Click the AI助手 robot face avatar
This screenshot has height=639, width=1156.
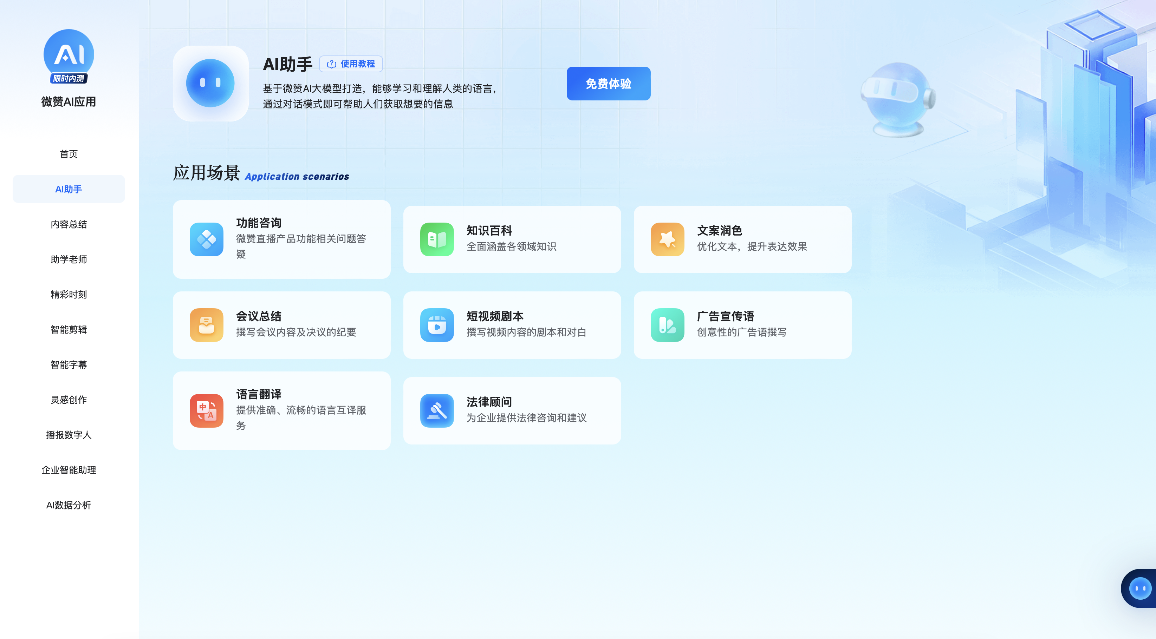click(210, 84)
